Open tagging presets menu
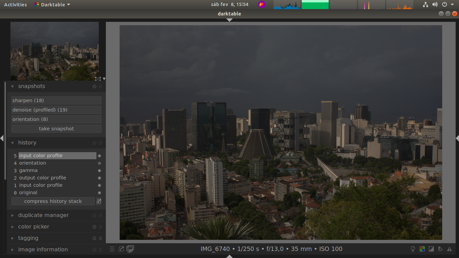 100,238
